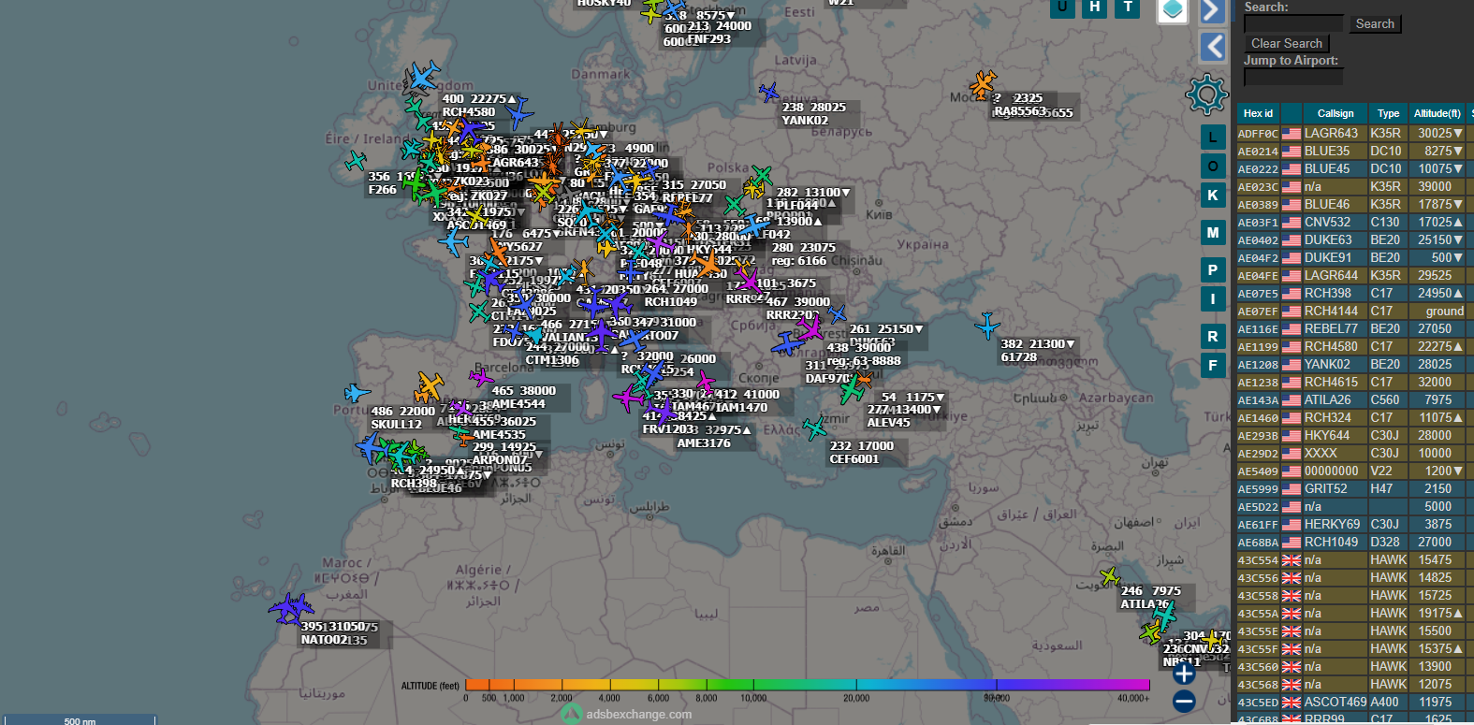Image resolution: width=1474 pixels, height=725 pixels.
Task: Click the blue aircraft icon near YANK02 label
Action: pyautogui.click(x=769, y=92)
